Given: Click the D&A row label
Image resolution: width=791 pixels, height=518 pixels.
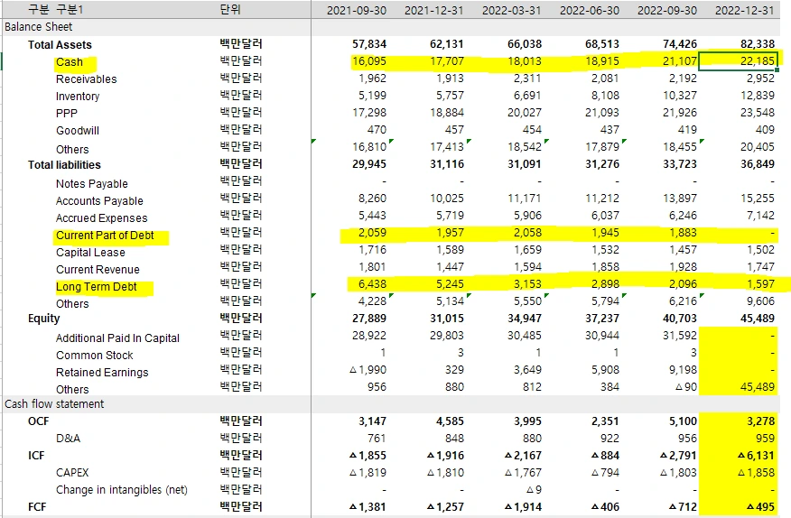Looking at the screenshot, I should pos(68,439).
